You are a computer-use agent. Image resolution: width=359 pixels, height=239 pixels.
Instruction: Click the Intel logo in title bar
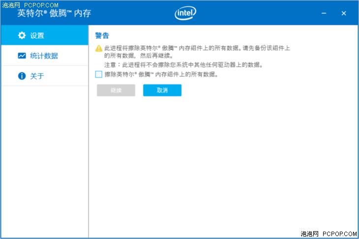click(185, 13)
